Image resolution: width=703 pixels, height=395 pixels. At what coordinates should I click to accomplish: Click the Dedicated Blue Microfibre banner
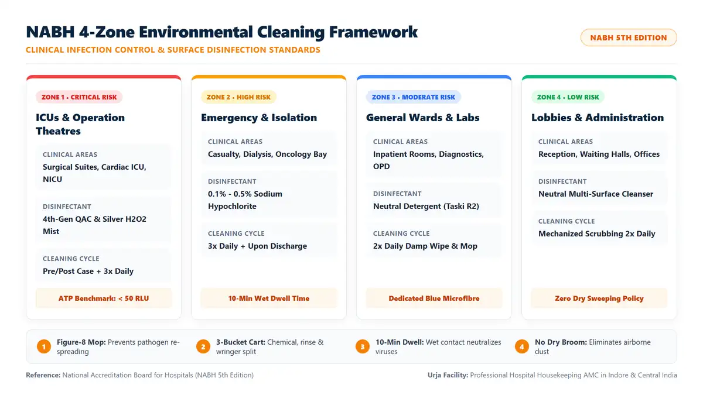434,298
